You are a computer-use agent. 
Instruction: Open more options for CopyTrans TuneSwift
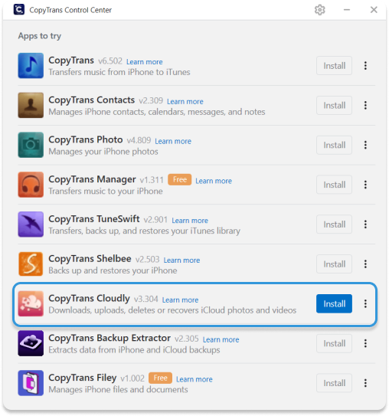coord(365,224)
